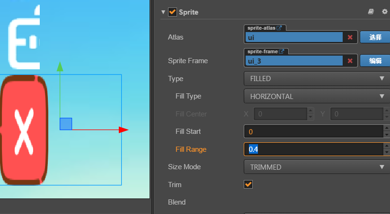Open the Sprite component gear settings
The image size is (390, 214).
[384, 12]
